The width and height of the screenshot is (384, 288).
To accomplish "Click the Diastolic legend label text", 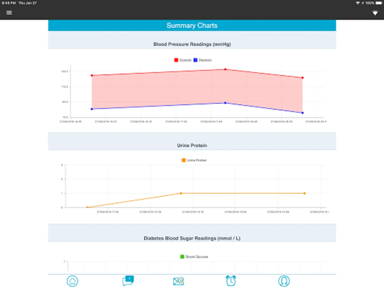I will [205, 60].
